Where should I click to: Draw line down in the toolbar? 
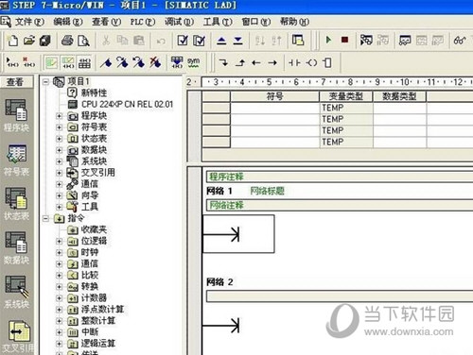tap(223, 62)
